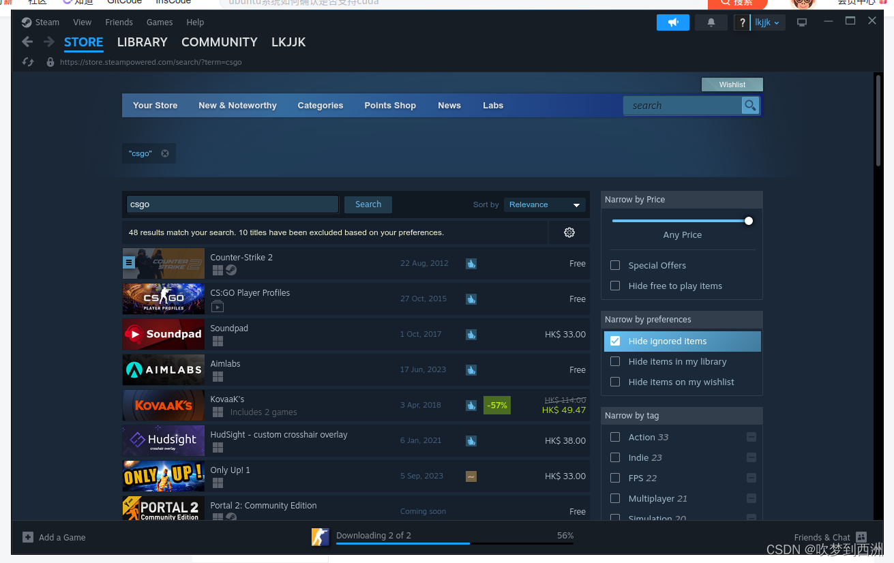Image resolution: width=894 pixels, height=563 pixels.
Task: Click the review thumbs-up for Counter-Strike 2
Action: pos(471,263)
